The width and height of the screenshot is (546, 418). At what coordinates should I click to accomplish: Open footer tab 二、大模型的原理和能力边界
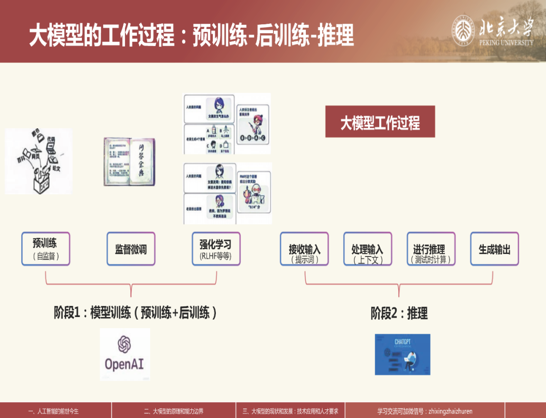[x=173, y=411]
